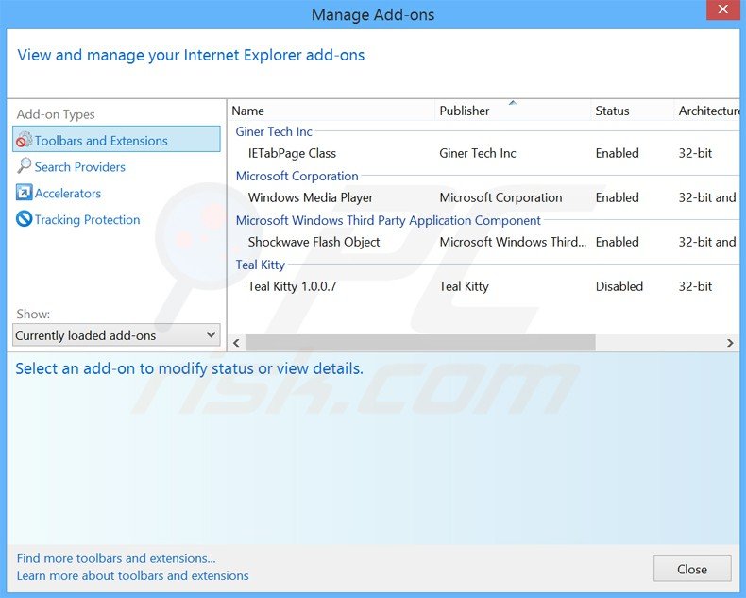Select Toolbars and Extensions add-on type
The width and height of the screenshot is (746, 598).
tap(116, 139)
